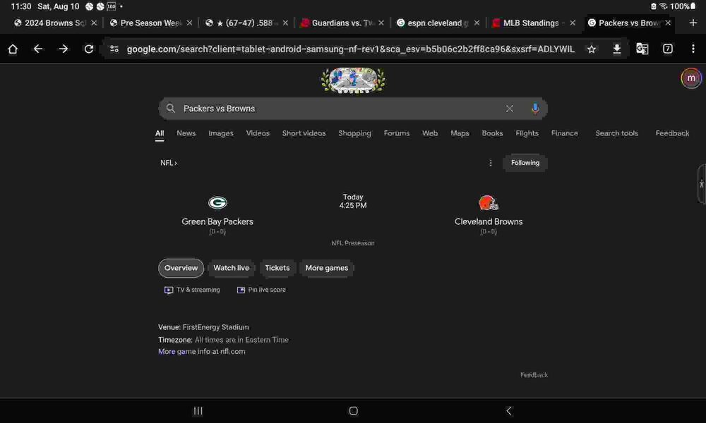Start voice search with the microphone icon
The width and height of the screenshot is (706, 423).
coord(535,109)
